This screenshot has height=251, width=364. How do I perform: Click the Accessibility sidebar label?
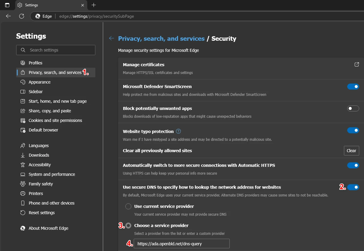click(x=40, y=165)
